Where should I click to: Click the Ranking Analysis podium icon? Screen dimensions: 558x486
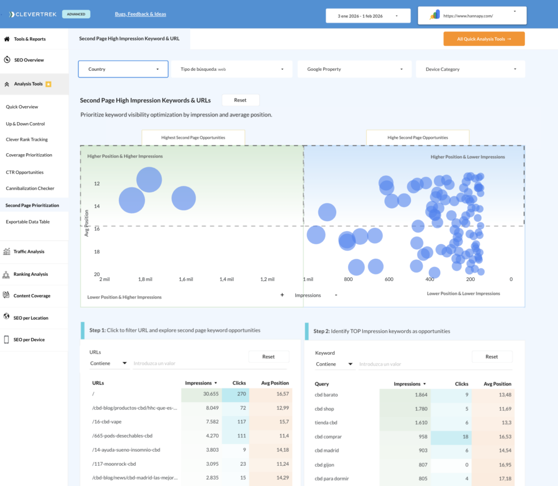click(7, 275)
